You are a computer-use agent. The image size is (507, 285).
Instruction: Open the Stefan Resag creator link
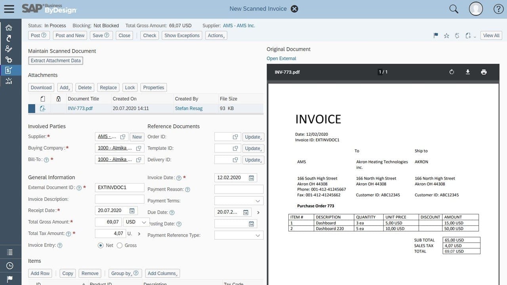click(189, 108)
